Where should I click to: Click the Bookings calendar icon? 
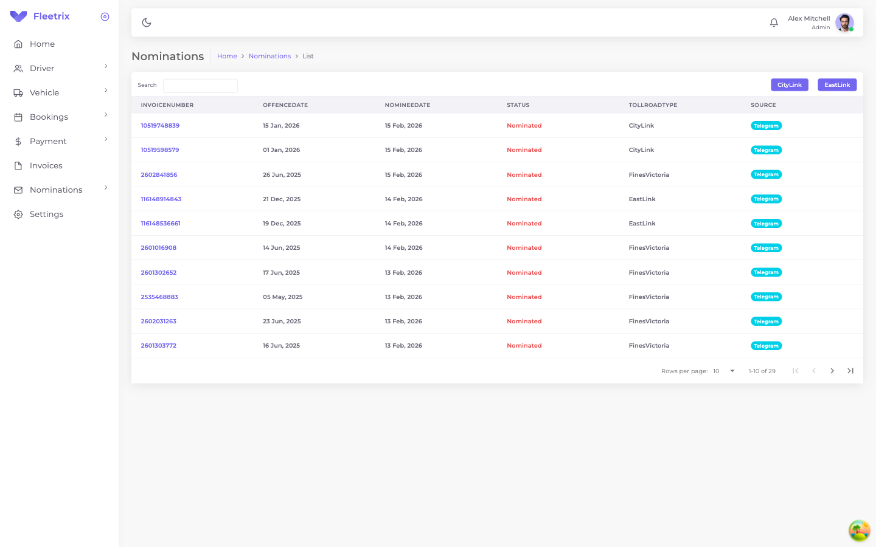[18, 117]
